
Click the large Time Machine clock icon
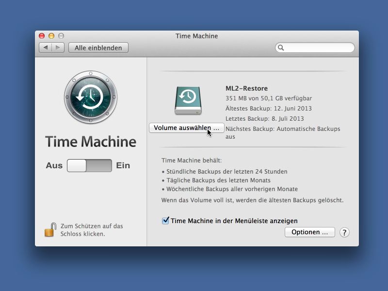coord(91,97)
